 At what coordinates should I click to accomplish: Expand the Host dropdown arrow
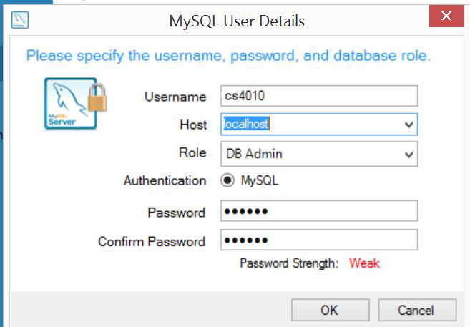[x=409, y=125]
